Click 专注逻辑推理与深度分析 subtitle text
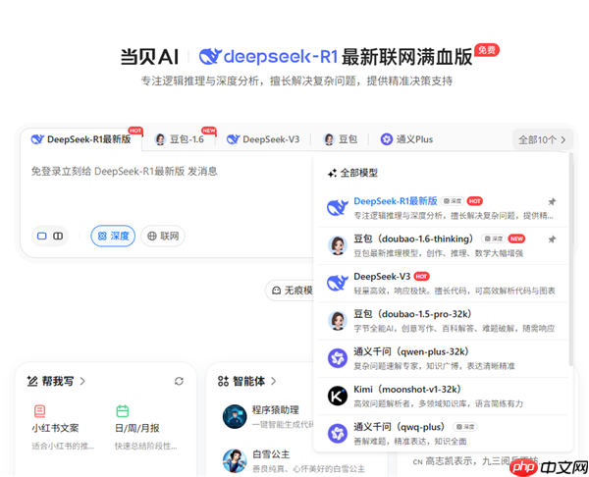The width and height of the screenshot is (589, 477). point(296,80)
